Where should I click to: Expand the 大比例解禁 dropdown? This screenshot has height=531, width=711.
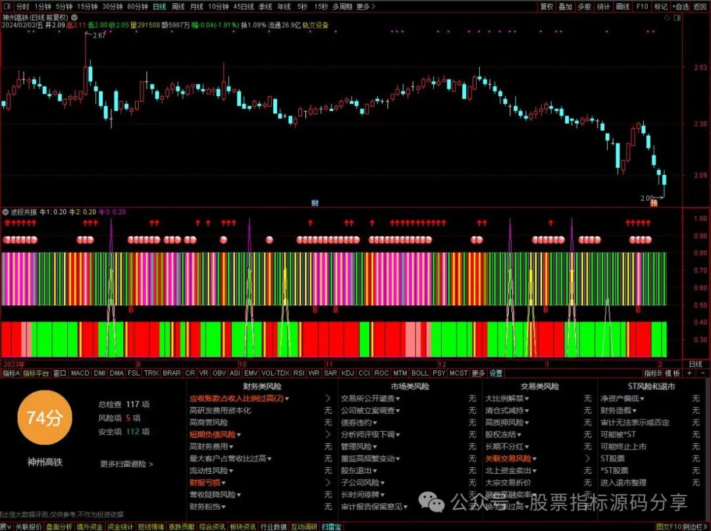pyautogui.click(x=527, y=399)
